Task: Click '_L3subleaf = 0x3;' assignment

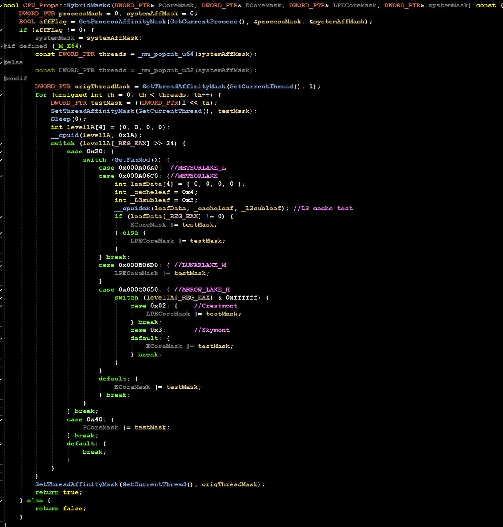Action: point(164,200)
